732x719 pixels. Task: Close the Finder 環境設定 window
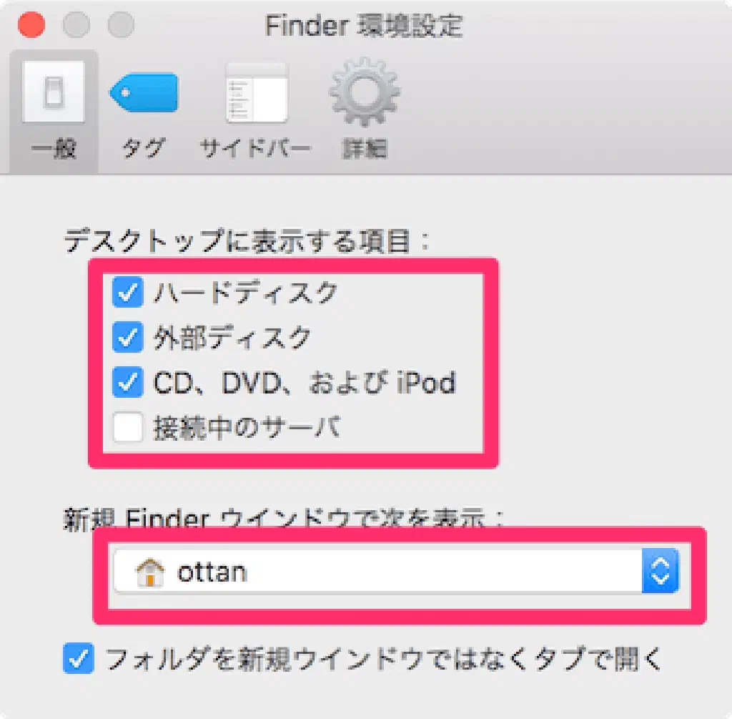31,24
